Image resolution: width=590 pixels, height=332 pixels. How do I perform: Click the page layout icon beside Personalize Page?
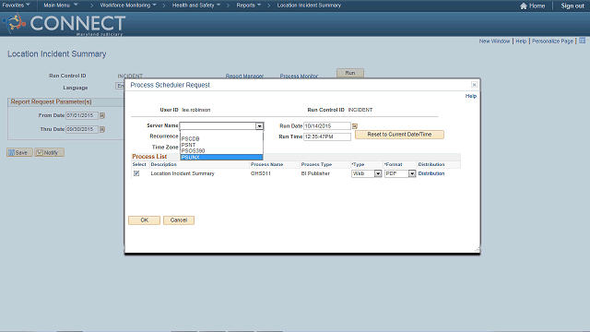(x=582, y=41)
